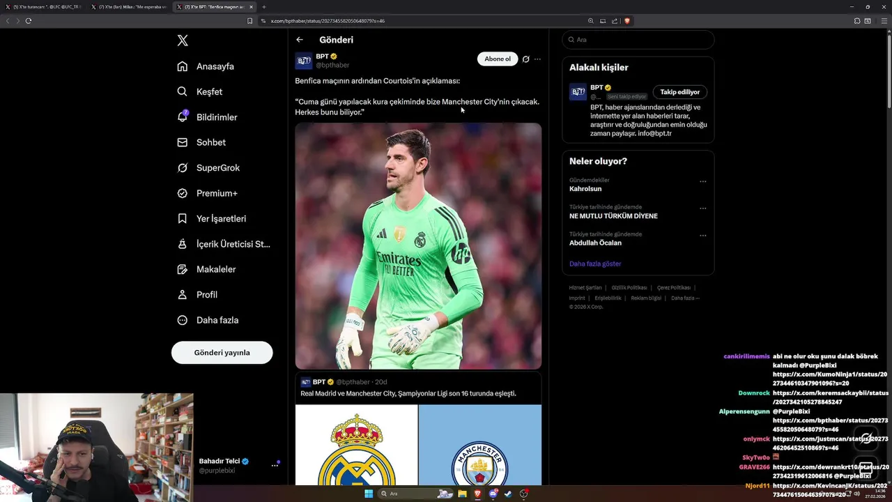Click the Erişilebilirlik footer link
Screen dimensions: 892x502
pyautogui.click(x=608, y=298)
